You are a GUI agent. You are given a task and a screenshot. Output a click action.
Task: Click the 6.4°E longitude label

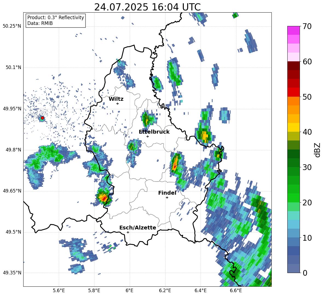(200, 291)
